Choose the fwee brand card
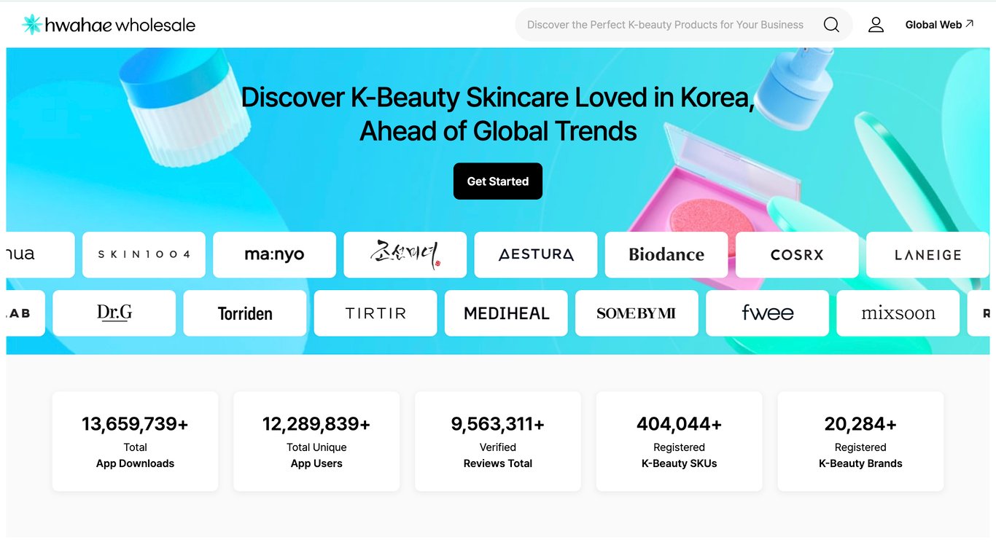Viewport: 996px width, 545px height. 767,313
